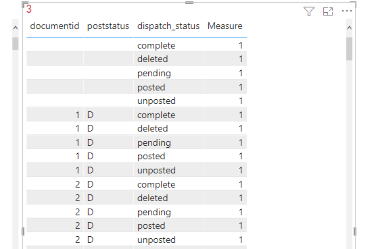This screenshot has width=378, height=249.
Task: Sort by the documentid column header
Action: click(x=55, y=26)
